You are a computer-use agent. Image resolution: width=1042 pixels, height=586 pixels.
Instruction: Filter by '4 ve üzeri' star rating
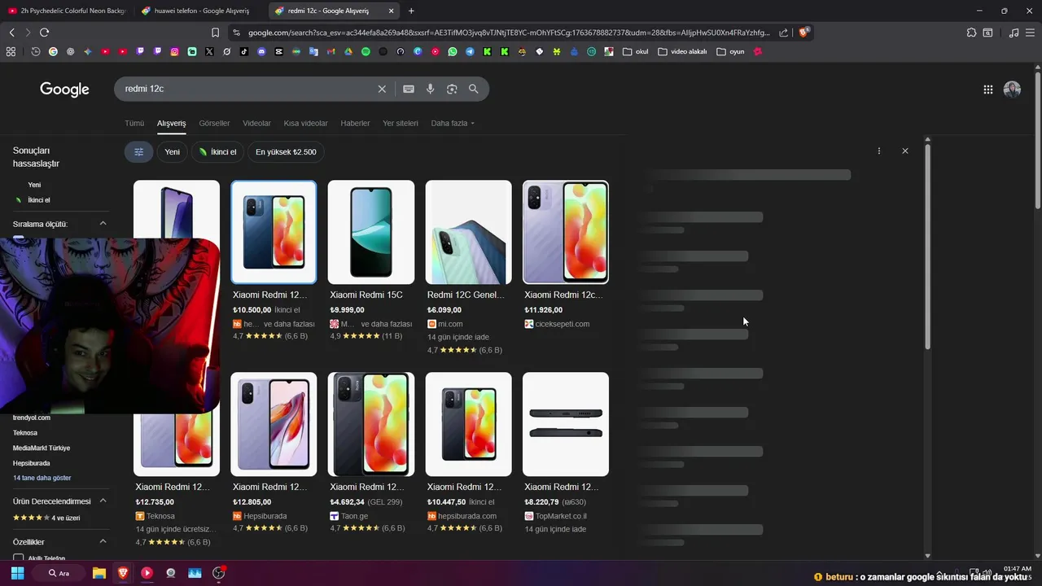[x=46, y=518]
